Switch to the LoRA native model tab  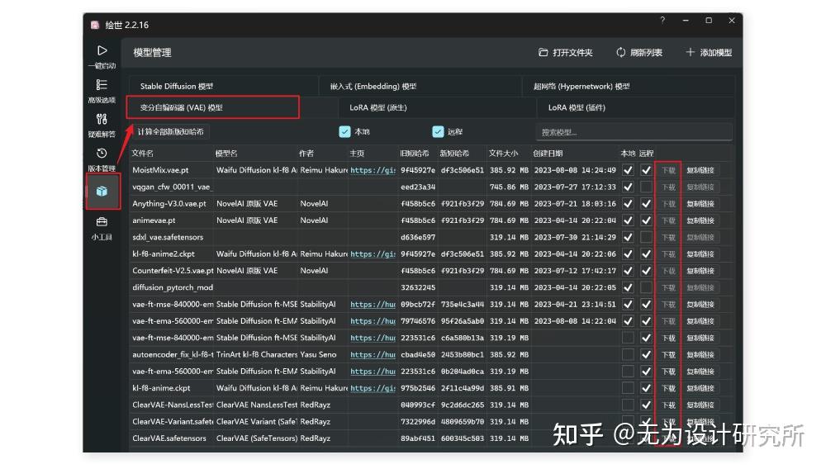[437, 107]
